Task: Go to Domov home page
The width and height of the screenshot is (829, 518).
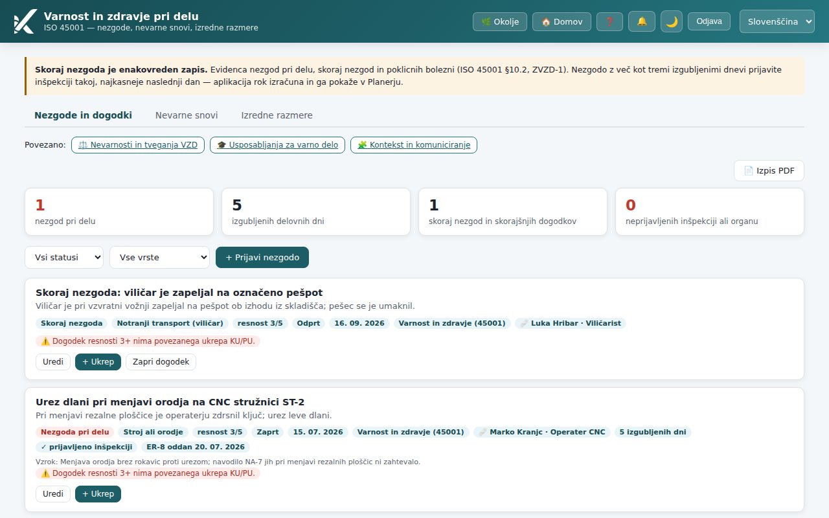Action: click(x=562, y=21)
